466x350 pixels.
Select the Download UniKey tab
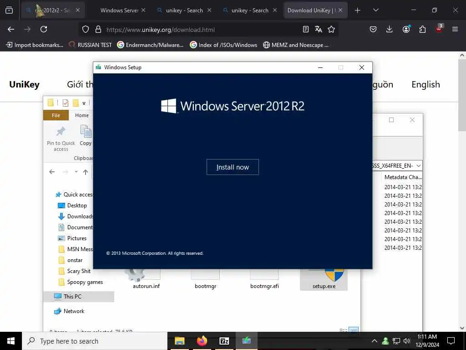[x=315, y=10]
